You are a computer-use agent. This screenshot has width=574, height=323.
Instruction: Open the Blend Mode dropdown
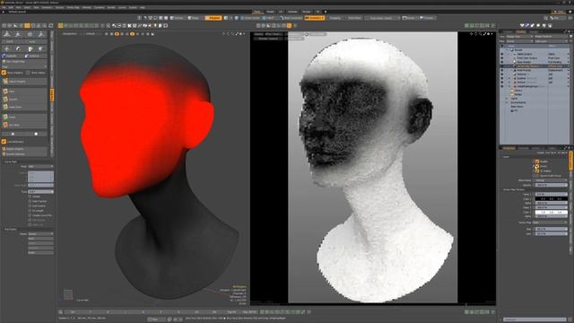coord(551,180)
